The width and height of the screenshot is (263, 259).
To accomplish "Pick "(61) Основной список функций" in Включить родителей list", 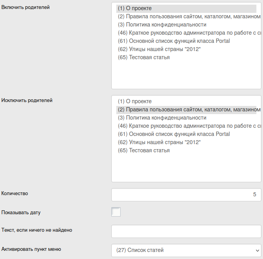I will pyautogui.click(x=174, y=41).
